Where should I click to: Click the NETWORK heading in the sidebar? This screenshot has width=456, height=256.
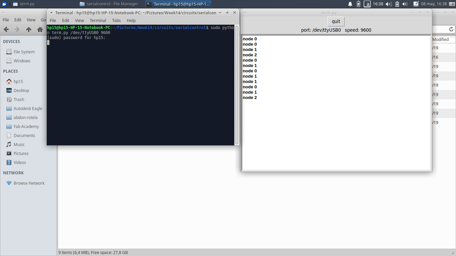click(13, 173)
